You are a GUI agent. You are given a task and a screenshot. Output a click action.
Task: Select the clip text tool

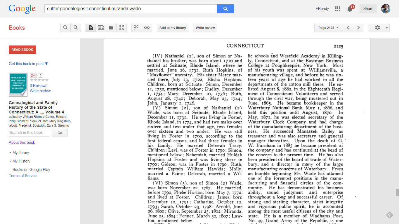click(136, 28)
